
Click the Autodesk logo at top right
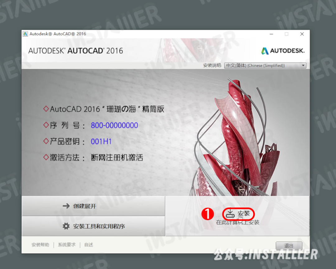(x=283, y=51)
